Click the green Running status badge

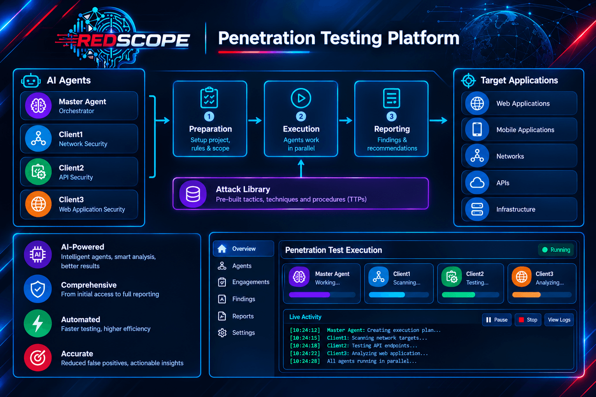tap(556, 250)
